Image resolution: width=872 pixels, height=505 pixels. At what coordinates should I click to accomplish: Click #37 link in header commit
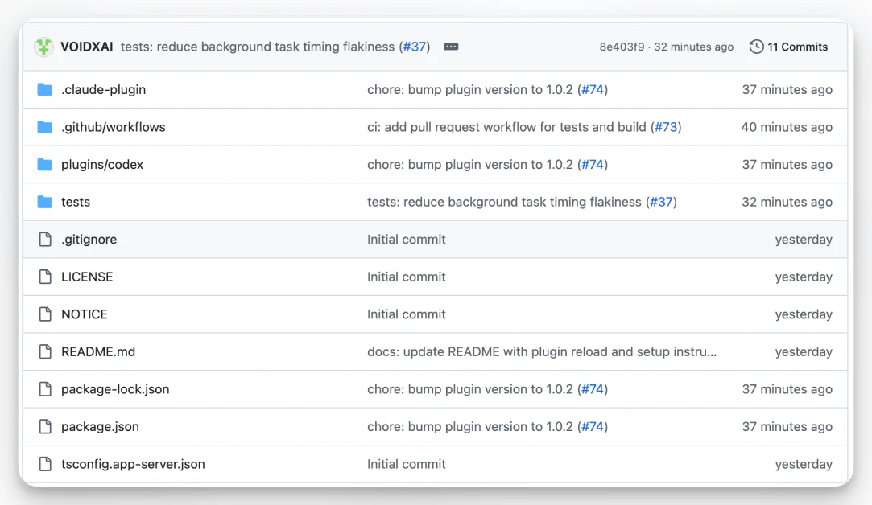point(415,47)
